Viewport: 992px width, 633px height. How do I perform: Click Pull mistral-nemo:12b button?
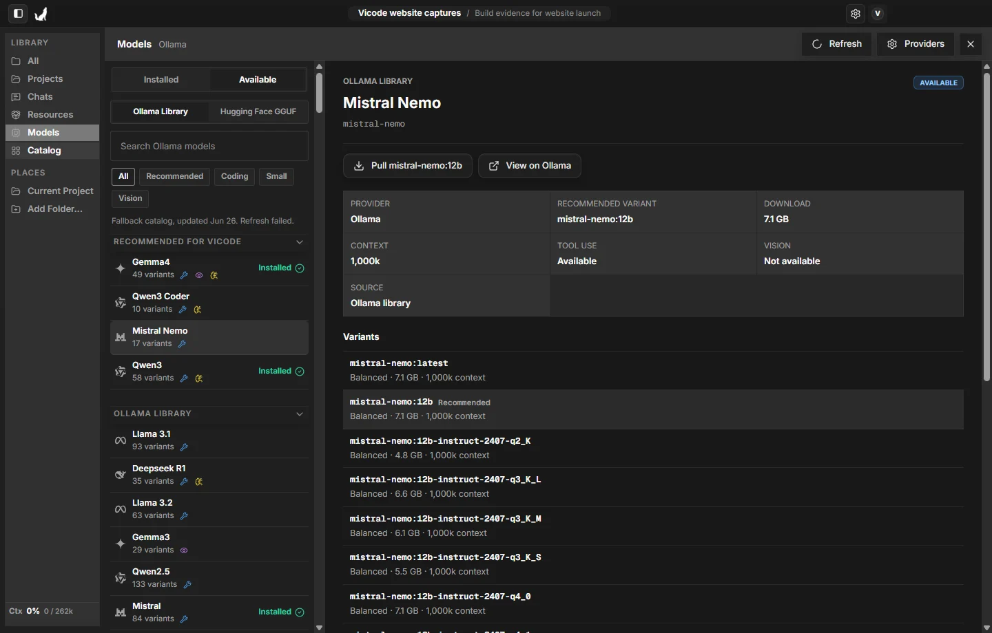pyautogui.click(x=408, y=166)
